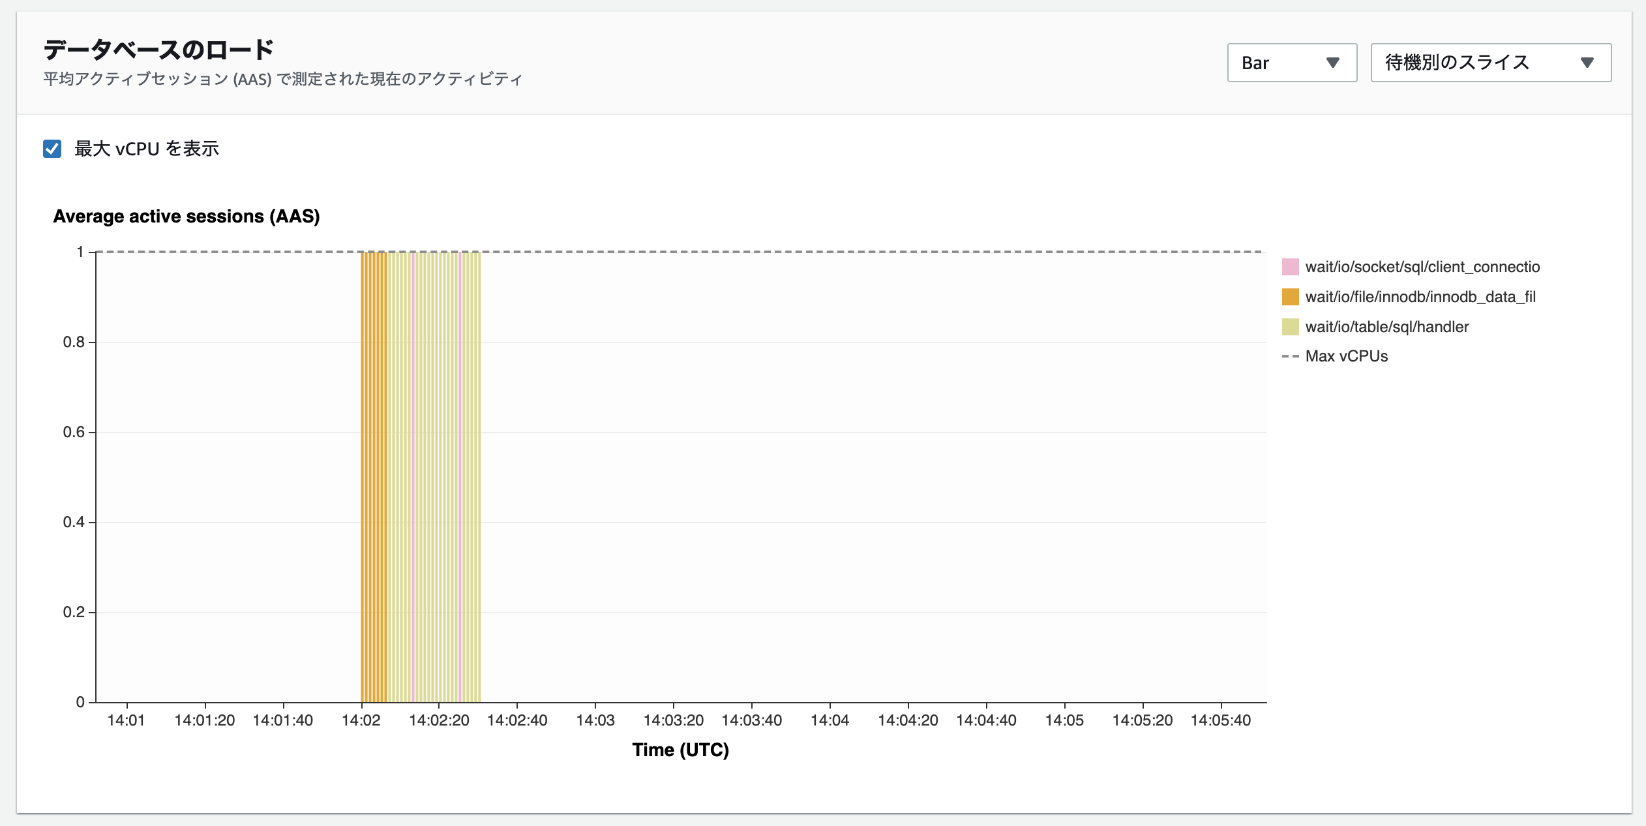Toggle Max vCPUs legend text

click(x=1346, y=356)
